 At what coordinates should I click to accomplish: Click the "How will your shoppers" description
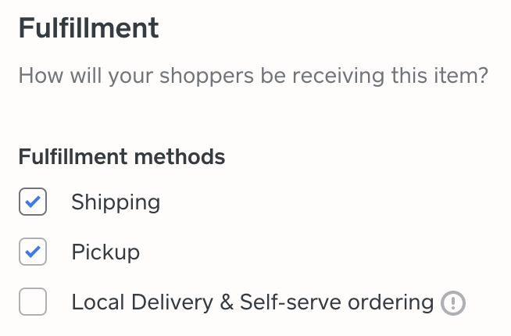(253, 77)
